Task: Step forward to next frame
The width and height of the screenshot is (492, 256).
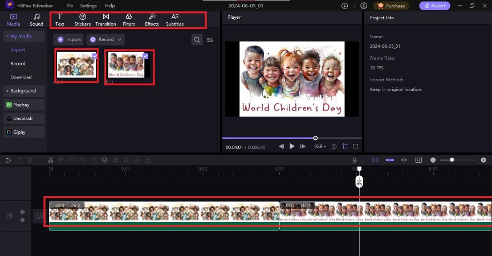Action: click(303, 146)
